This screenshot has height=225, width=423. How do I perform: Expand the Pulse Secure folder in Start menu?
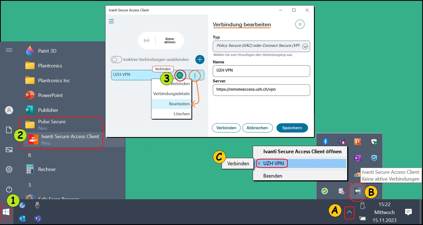click(x=52, y=122)
